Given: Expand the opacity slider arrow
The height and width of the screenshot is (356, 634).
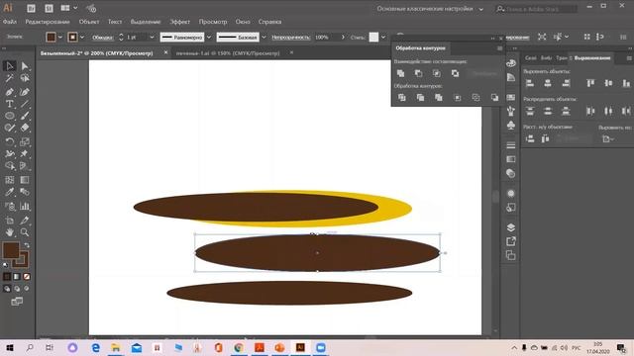Looking at the screenshot, I should [343, 38].
